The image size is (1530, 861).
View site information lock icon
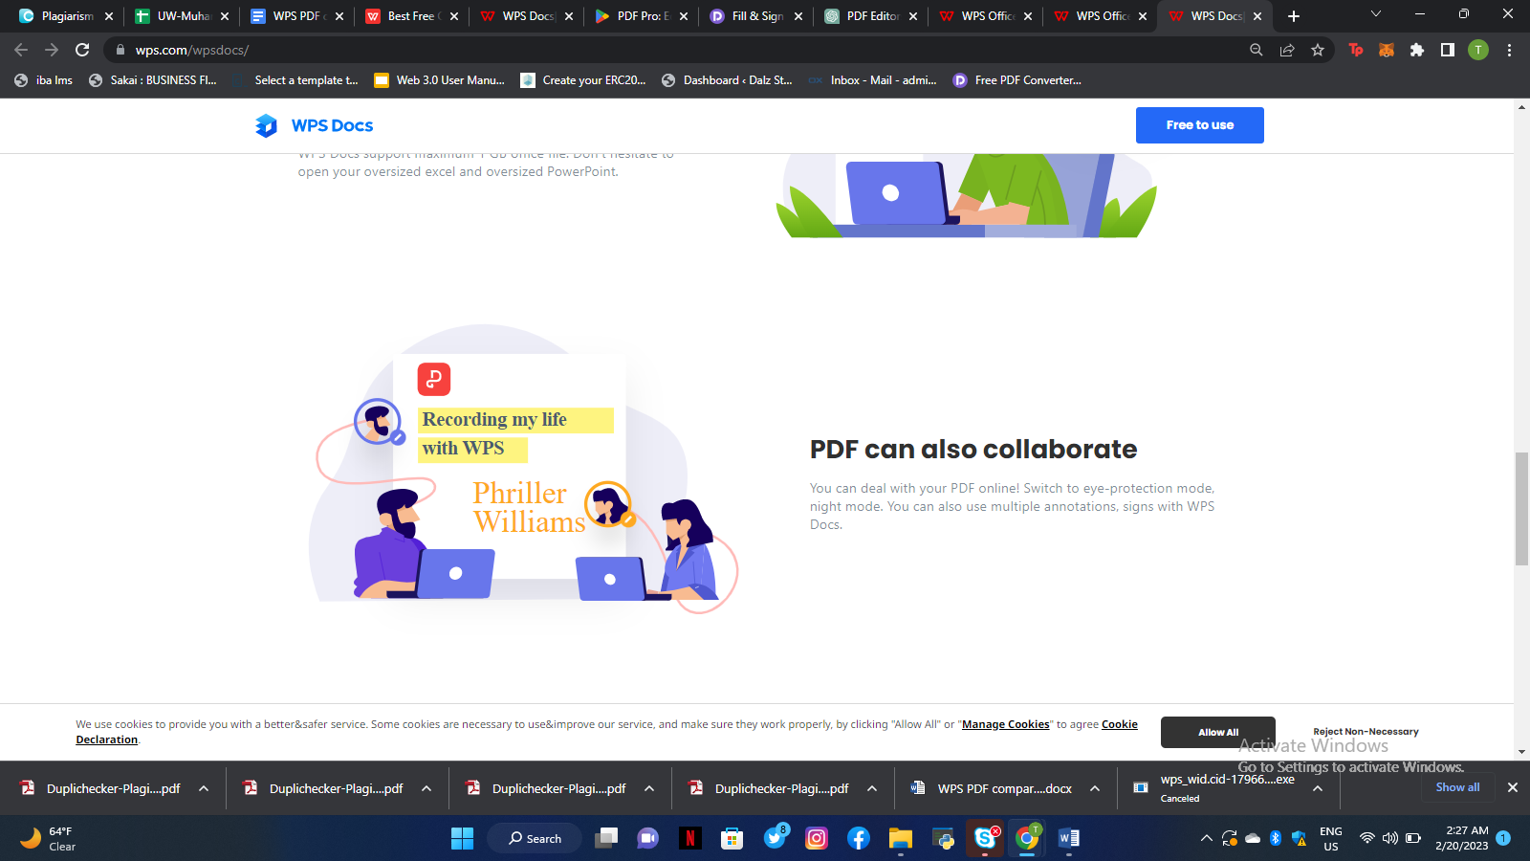pyautogui.click(x=120, y=50)
